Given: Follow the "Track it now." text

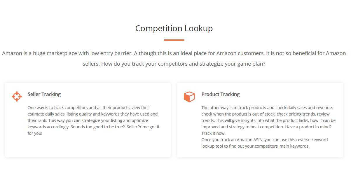Looking at the screenshot, I should tap(213, 133).
